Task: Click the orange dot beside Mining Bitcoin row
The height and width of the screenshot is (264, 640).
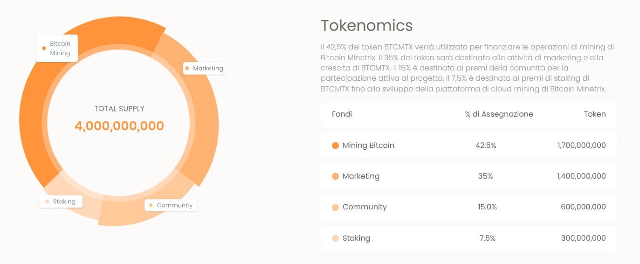Action: 335,146
